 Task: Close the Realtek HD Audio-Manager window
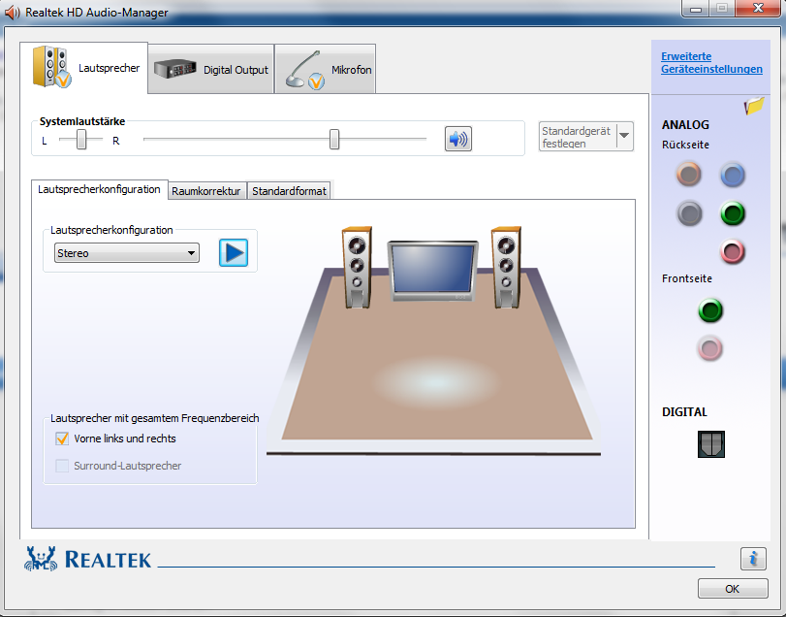(759, 8)
